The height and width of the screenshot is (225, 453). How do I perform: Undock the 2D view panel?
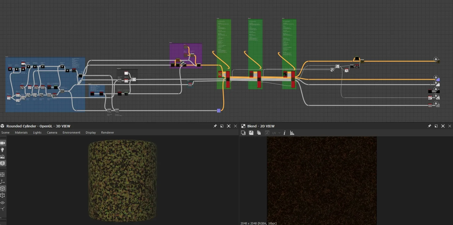[x=436, y=126]
